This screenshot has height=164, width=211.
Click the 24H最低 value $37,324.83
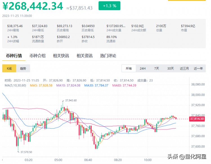tap(40, 26)
